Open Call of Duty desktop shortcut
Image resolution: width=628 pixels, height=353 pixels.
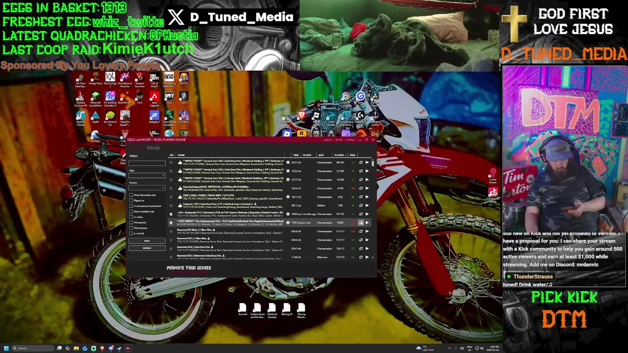[155, 79]
